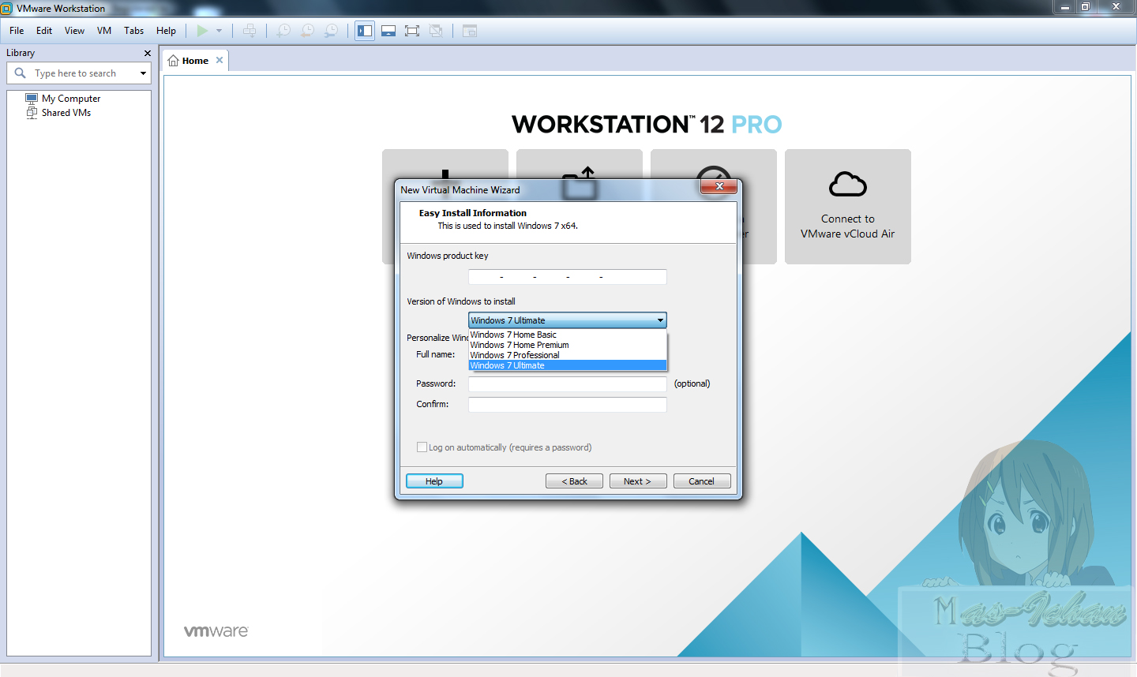This screenshot has width=1137, height=677.
Task: Click Revert to Snapshot toolbar icon
Action: [x=308, y=31]
